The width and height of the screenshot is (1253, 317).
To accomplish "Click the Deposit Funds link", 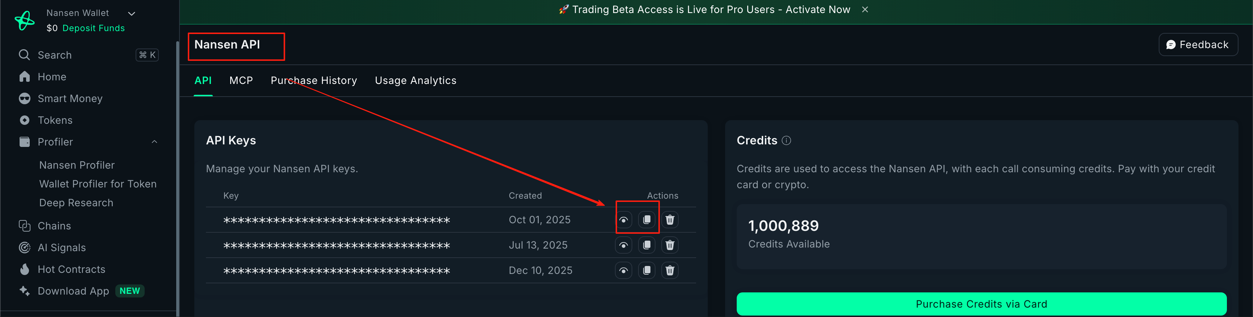I will (x=94, y=28).
